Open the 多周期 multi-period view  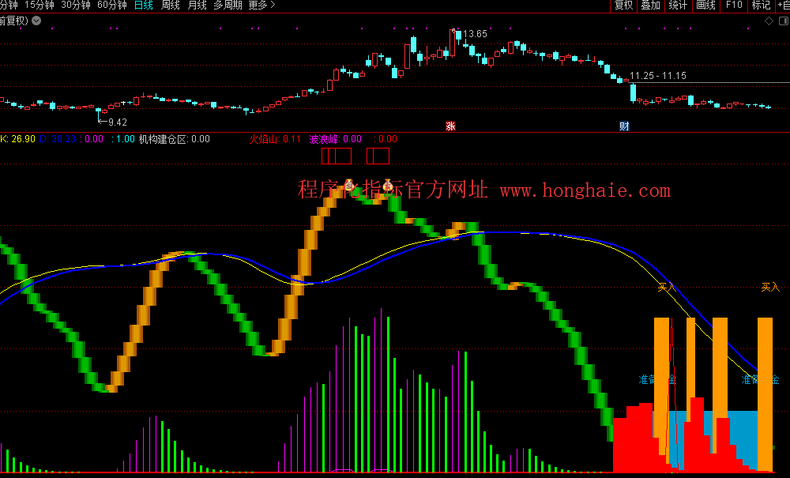click(228, 6)
